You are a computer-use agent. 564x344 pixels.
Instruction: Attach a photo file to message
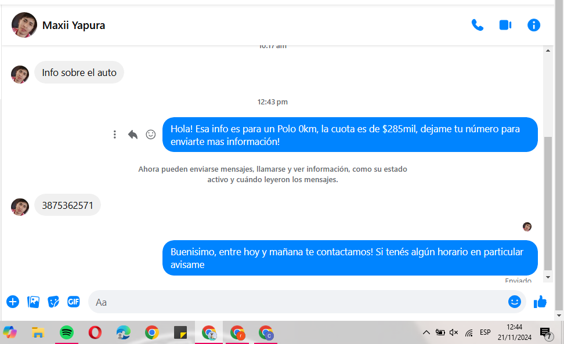34,302
